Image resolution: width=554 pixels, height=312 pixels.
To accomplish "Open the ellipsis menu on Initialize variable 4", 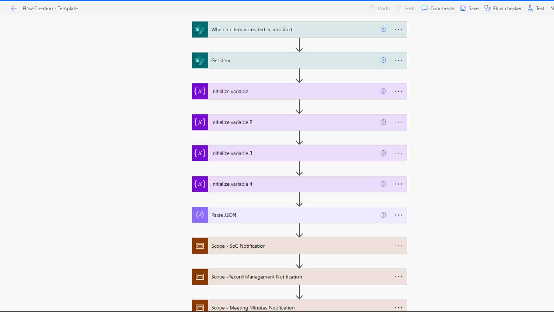I will point(398,184).
